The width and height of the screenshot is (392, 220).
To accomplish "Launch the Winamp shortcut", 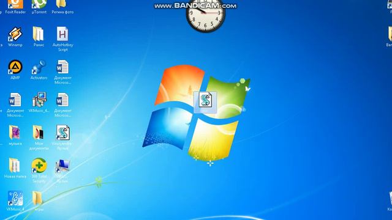I will pos(15,37).
